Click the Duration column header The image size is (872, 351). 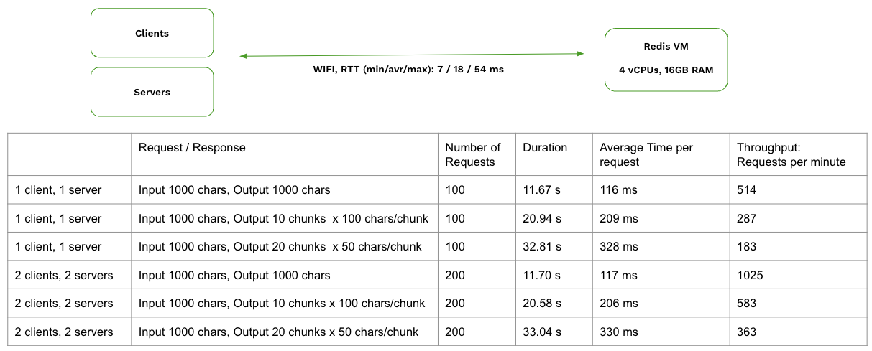point(554,154)
